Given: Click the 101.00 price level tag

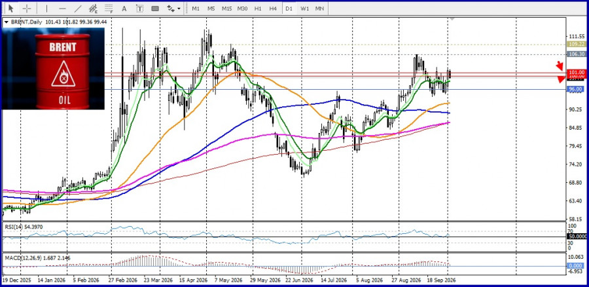Looking at the screenshot, I should pyautogui.click(x=576, y=72).
